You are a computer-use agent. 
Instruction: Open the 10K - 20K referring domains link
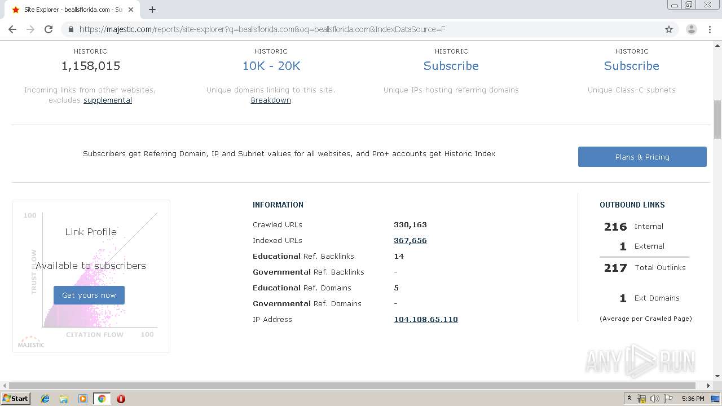tap(271, 66)
